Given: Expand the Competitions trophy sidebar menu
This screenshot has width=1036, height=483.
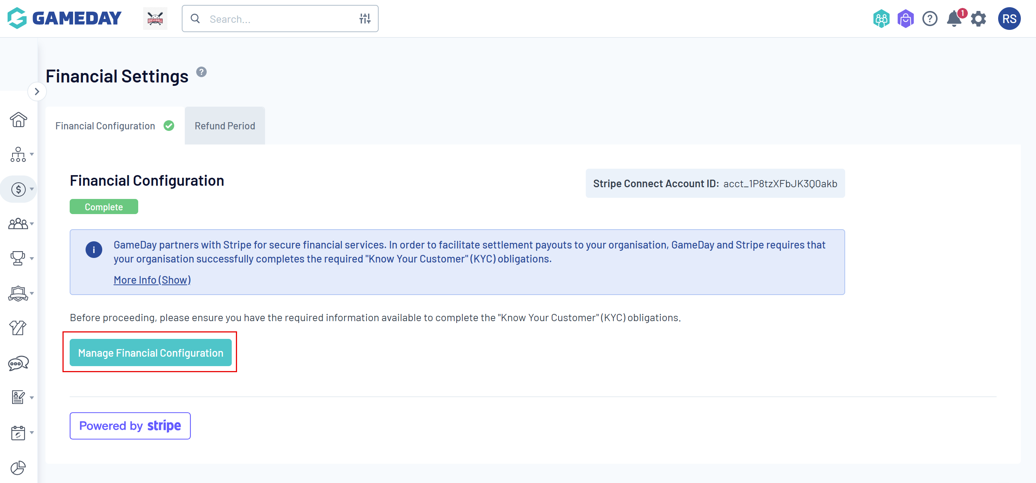Looking at the screenshot, I should (19, 258).
